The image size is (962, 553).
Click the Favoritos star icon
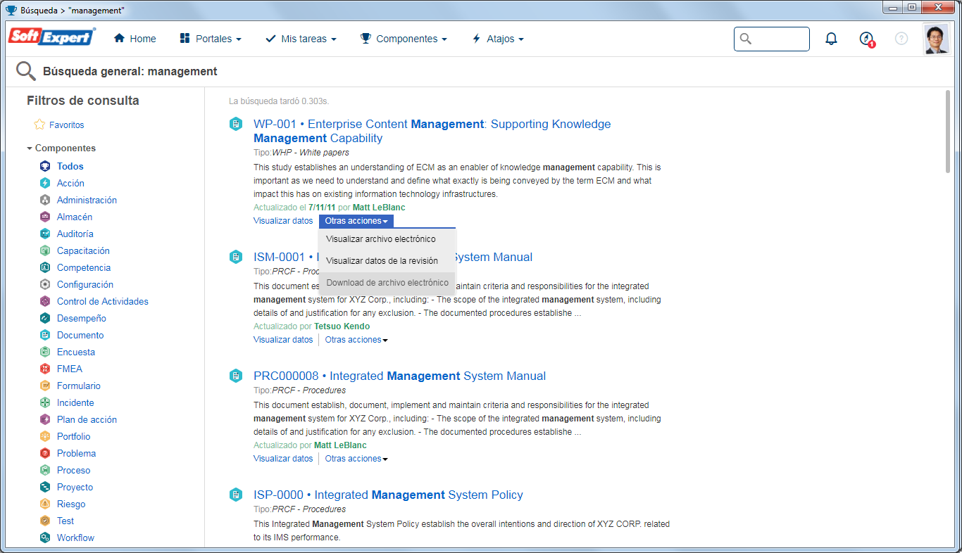[x=39, y=125]
